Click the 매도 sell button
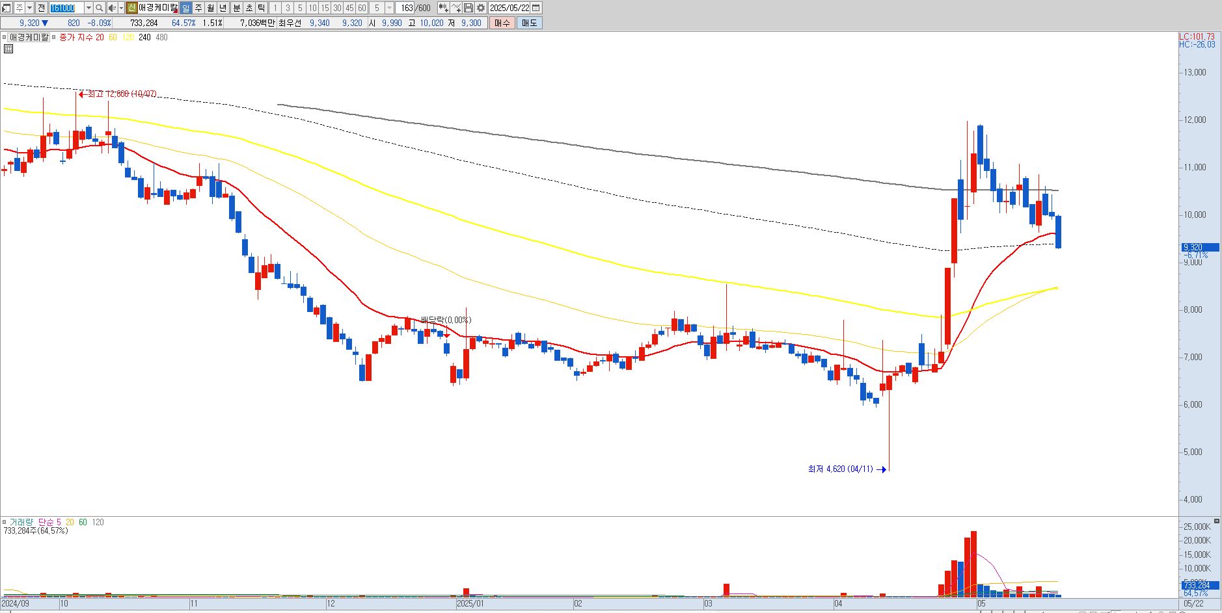This screenshot has width=1222, height=613. tap(529, 23)
